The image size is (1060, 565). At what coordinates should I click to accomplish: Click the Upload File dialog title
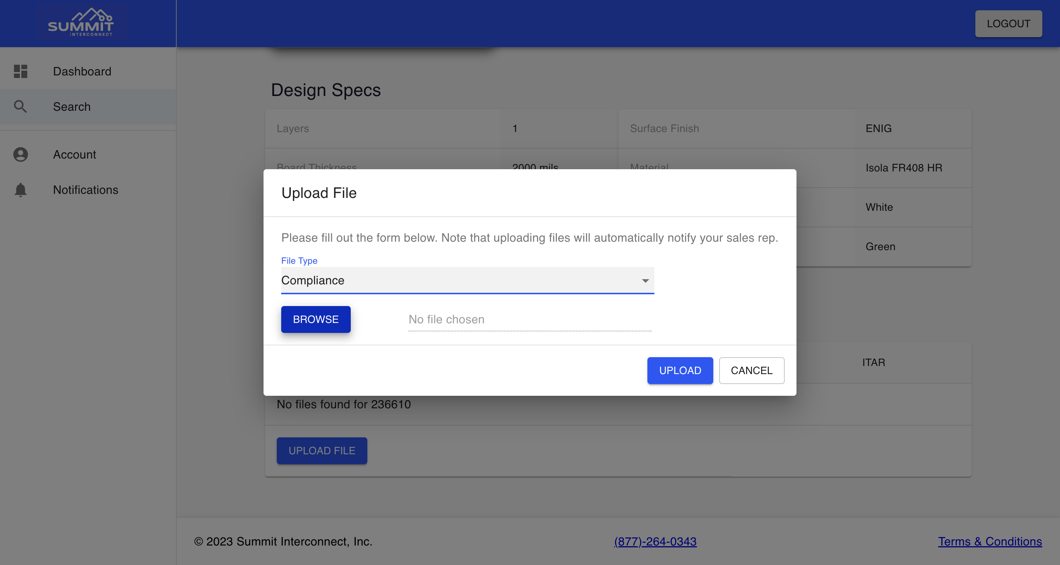pos(319,193)
